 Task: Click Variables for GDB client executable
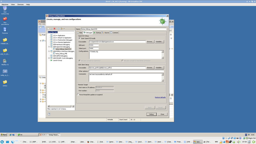pos(159,68)
